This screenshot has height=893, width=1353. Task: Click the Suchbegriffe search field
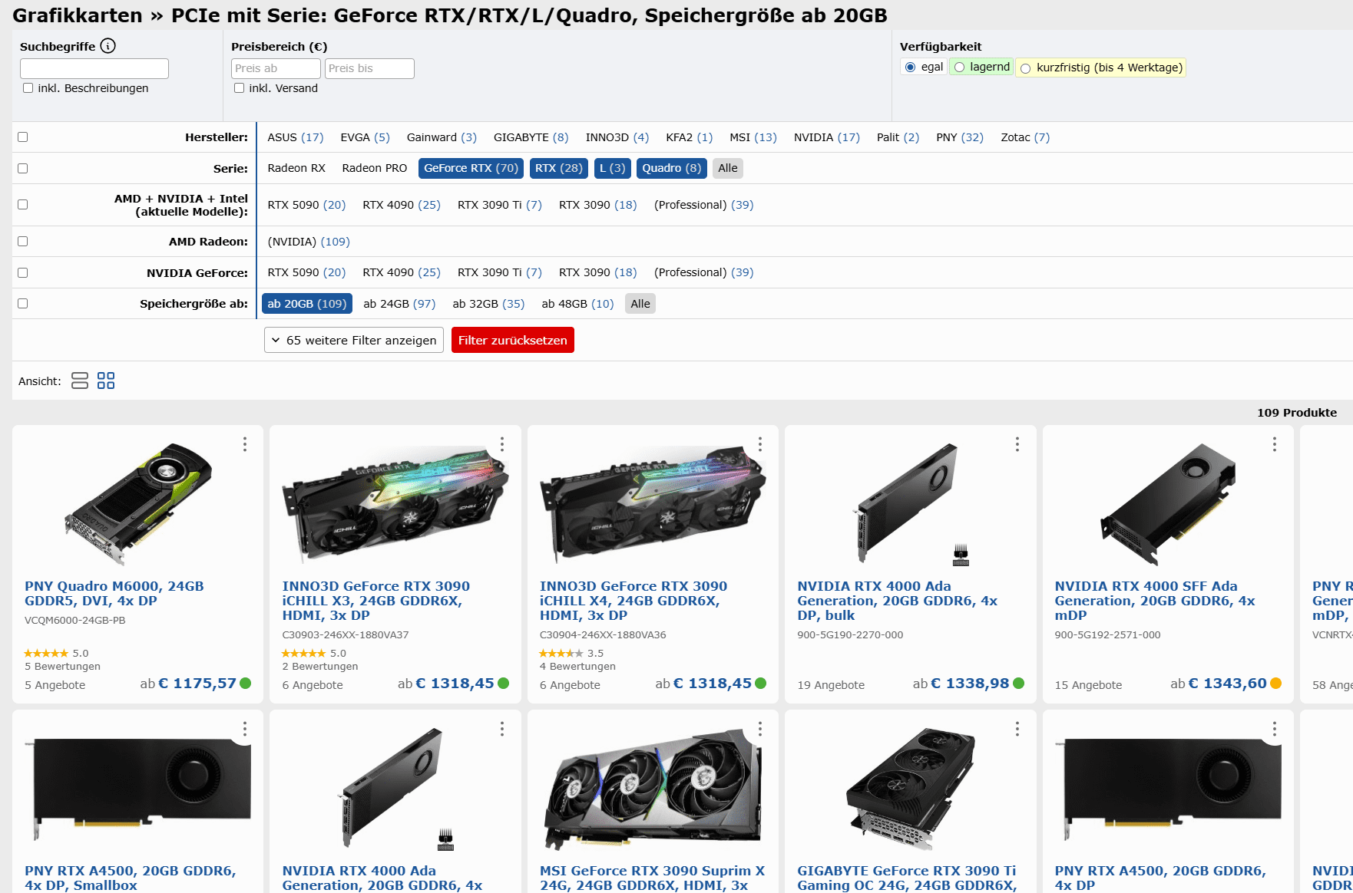coord(94,68)
